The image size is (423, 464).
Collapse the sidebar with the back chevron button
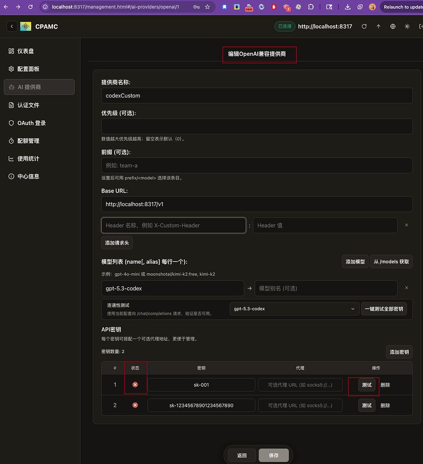point(12,26)
